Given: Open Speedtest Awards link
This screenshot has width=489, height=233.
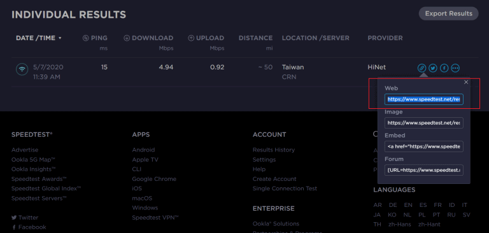Looking at the screenshot, I should click(39, 179).
